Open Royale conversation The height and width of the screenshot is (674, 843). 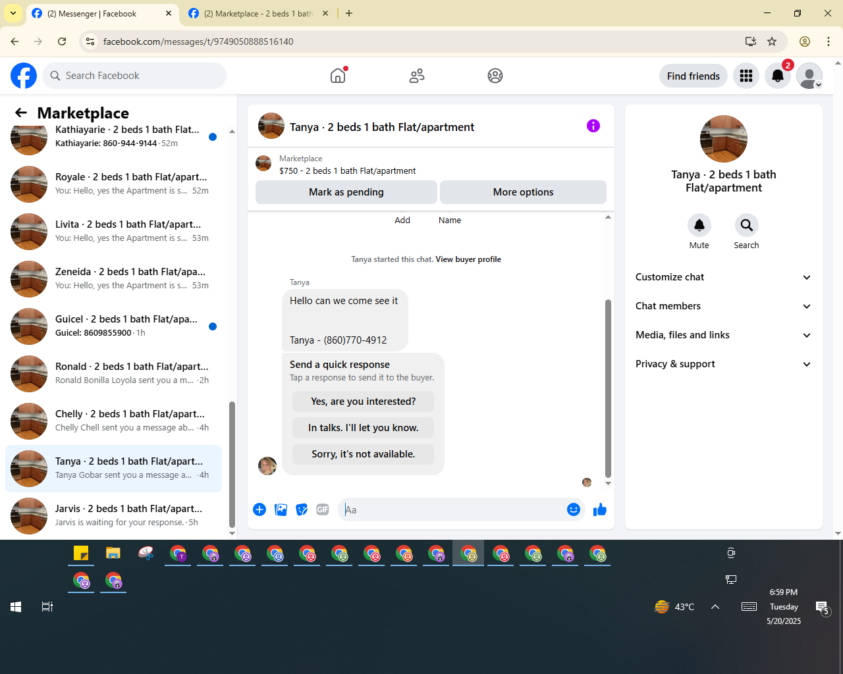[113, 184]
